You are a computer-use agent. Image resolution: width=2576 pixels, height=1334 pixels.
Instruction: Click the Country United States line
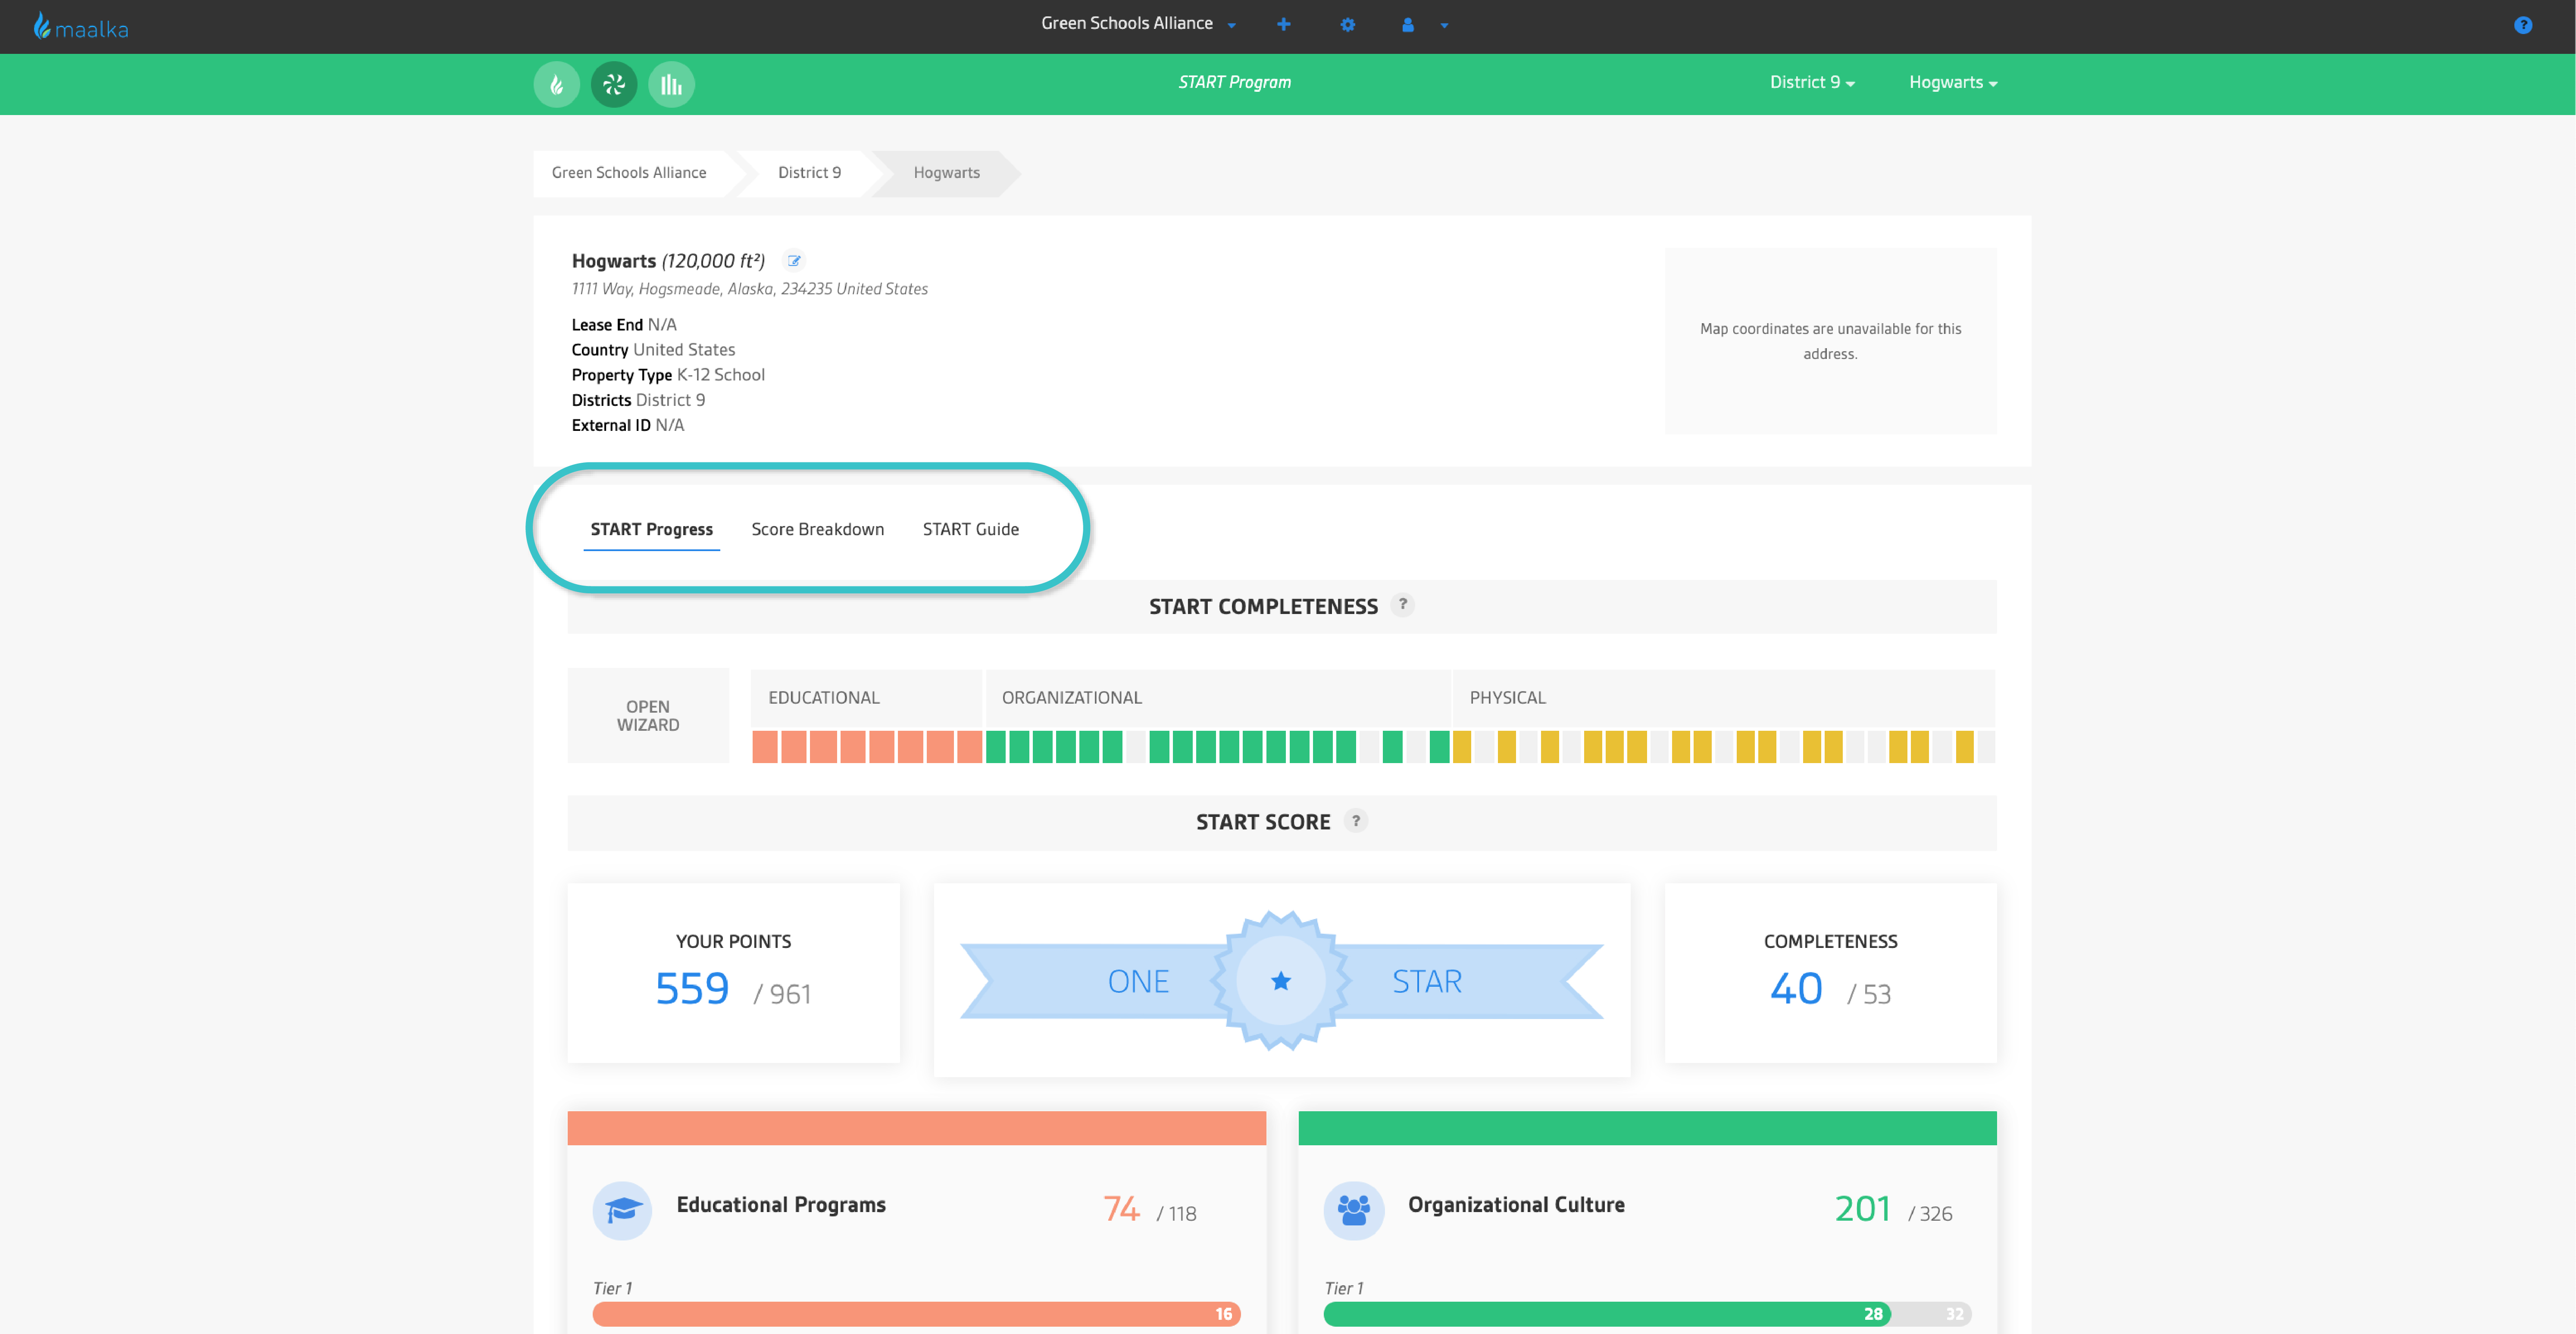(654, 350)
